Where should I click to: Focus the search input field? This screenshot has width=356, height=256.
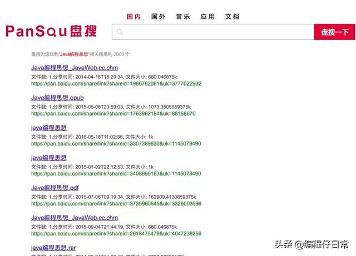[x=213, y=32]
